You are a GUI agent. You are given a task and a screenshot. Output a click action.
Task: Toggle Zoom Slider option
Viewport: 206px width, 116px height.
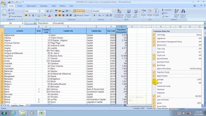[x=177, y=106]
